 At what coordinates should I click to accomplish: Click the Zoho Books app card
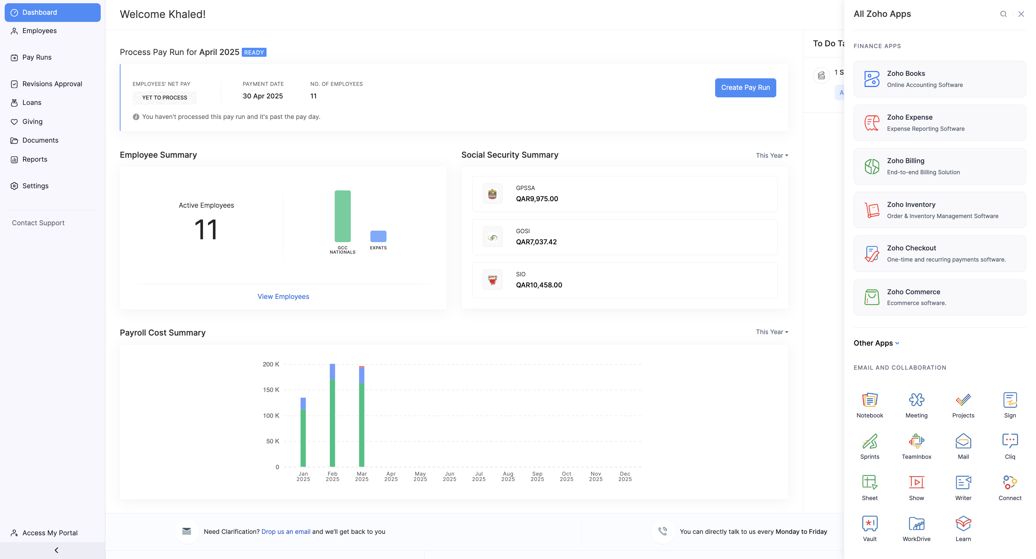pos(939,79)
